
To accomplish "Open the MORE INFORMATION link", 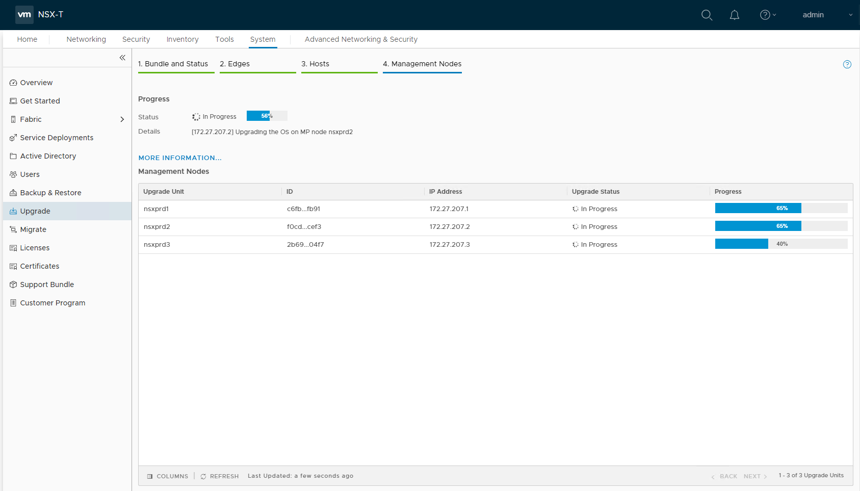I will pyautogui.click(x=180, y=158).
